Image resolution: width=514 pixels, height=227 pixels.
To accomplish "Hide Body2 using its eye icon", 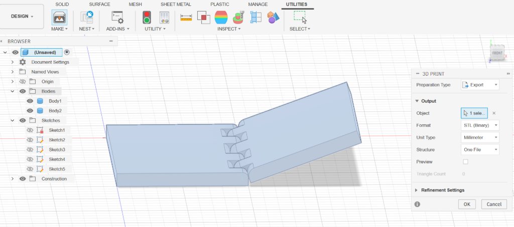I will [30, 111].
